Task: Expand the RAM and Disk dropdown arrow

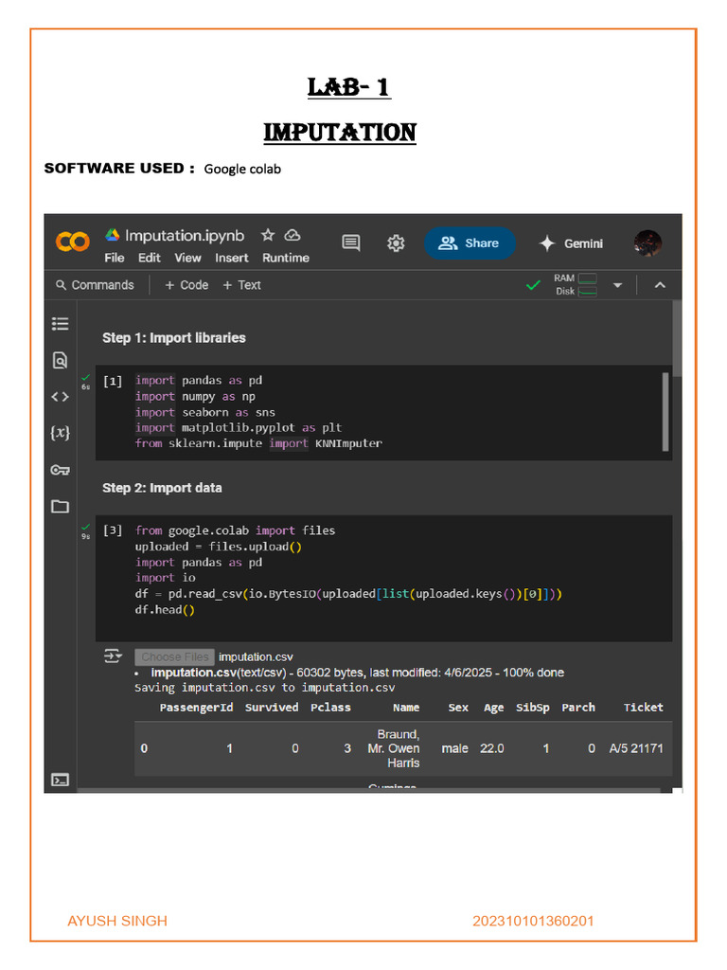Action: tap(617, 285)
